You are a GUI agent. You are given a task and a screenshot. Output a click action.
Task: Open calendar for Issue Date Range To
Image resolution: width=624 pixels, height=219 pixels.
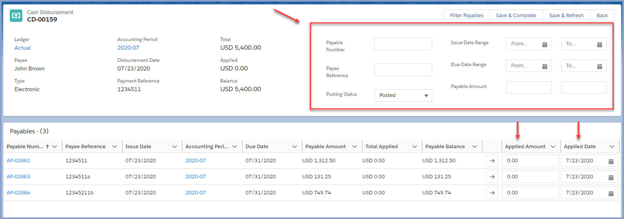click(x=599, y=44)
